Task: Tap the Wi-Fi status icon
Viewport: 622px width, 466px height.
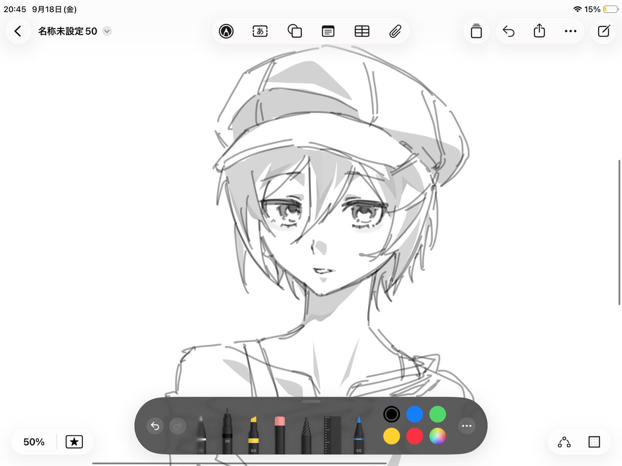Action: (x=577, y=9)
